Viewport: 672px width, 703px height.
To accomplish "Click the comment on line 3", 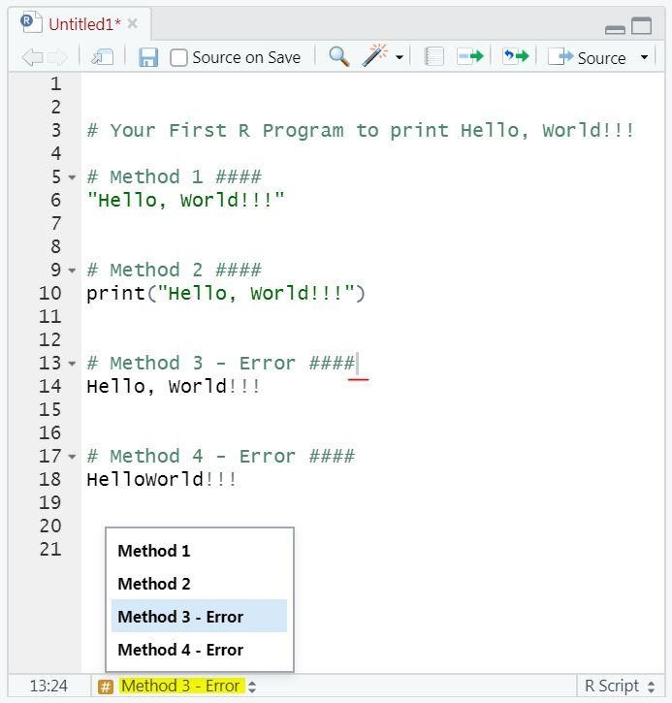I will [361, 131].
